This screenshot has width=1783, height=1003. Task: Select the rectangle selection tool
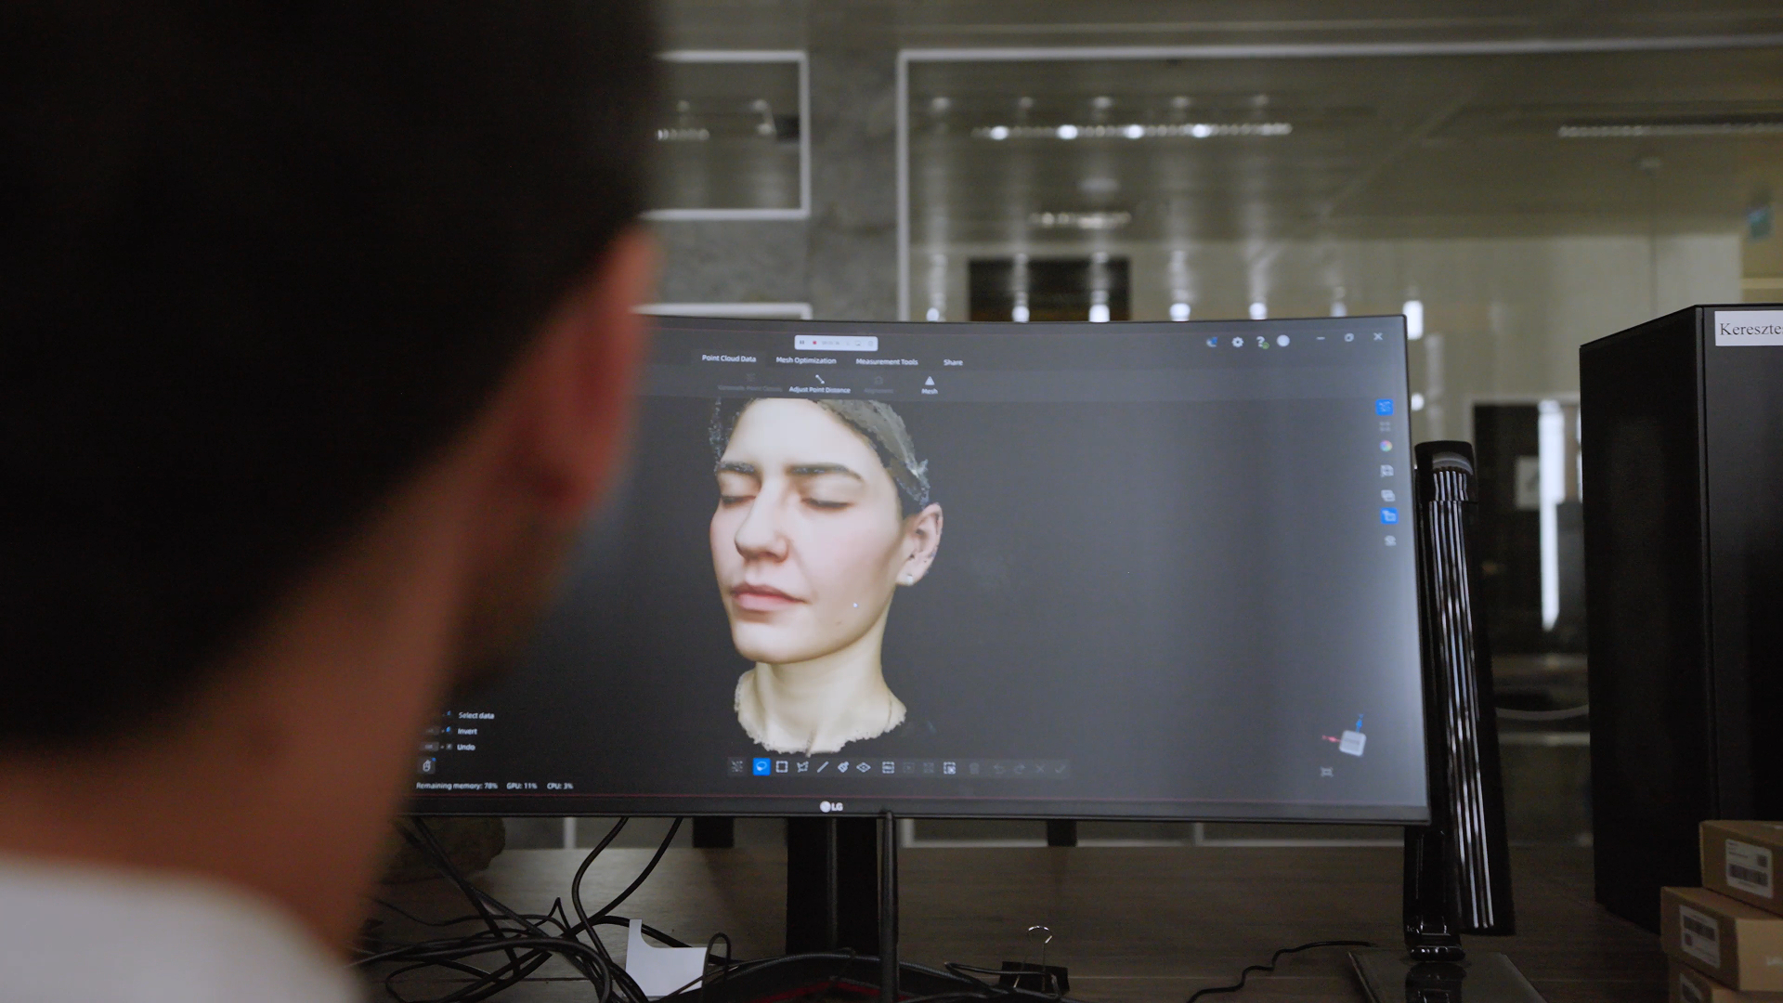pyautogui.click(x=781, y=767)
